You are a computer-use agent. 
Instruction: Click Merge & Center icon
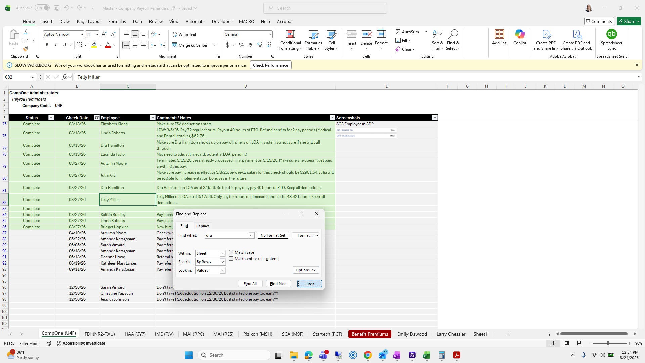point(175,45)
